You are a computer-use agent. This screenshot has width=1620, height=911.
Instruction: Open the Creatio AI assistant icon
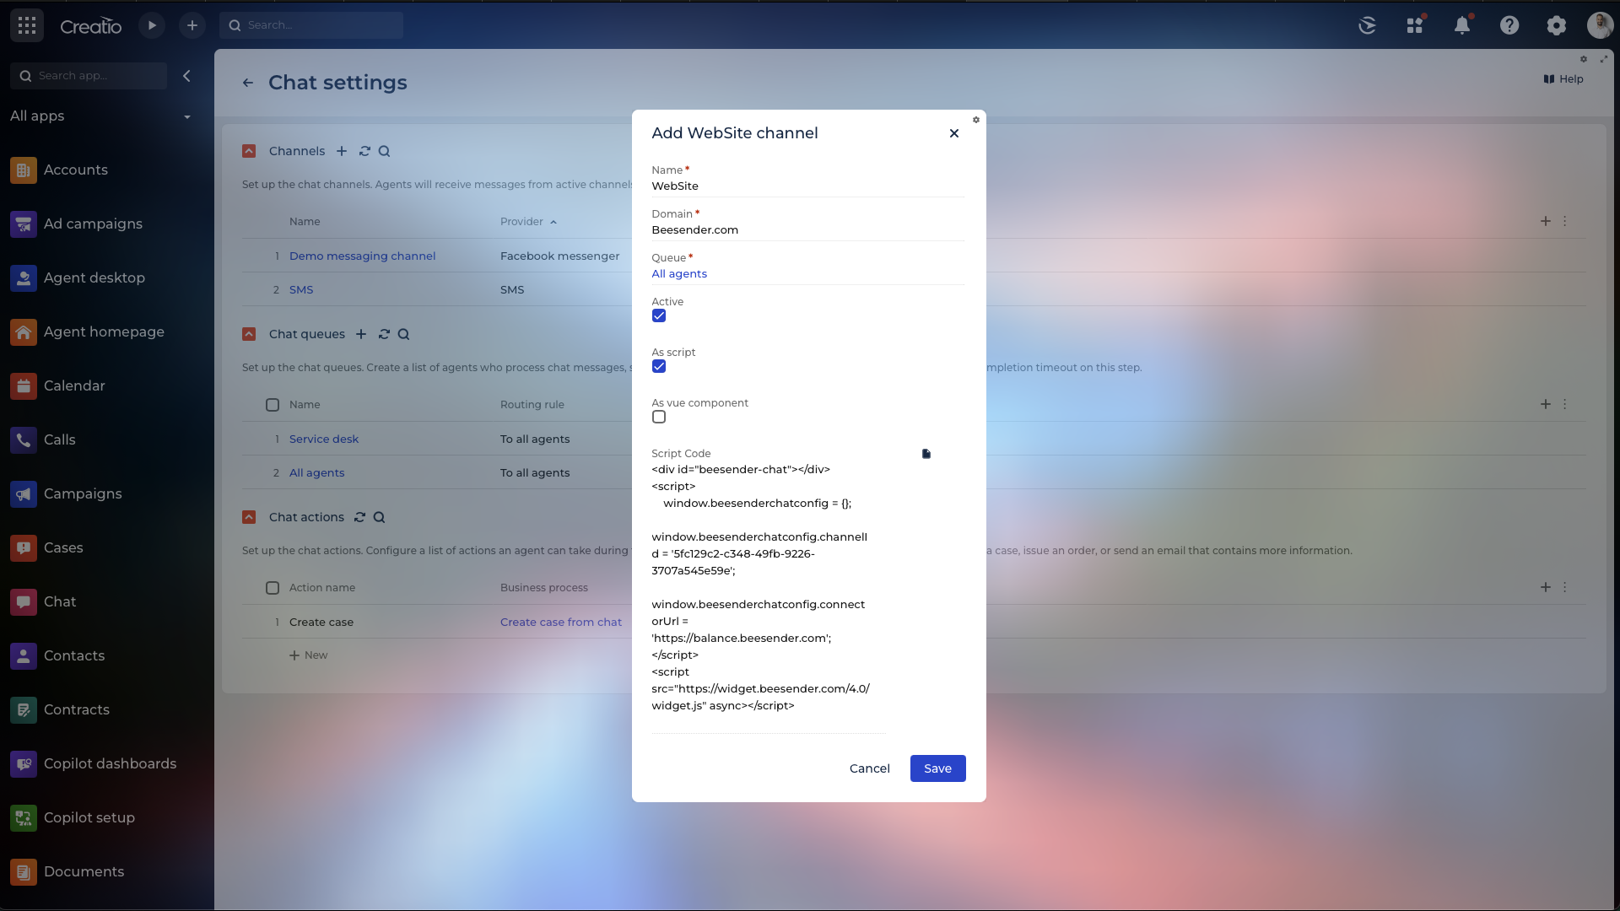click(1368, 25)
